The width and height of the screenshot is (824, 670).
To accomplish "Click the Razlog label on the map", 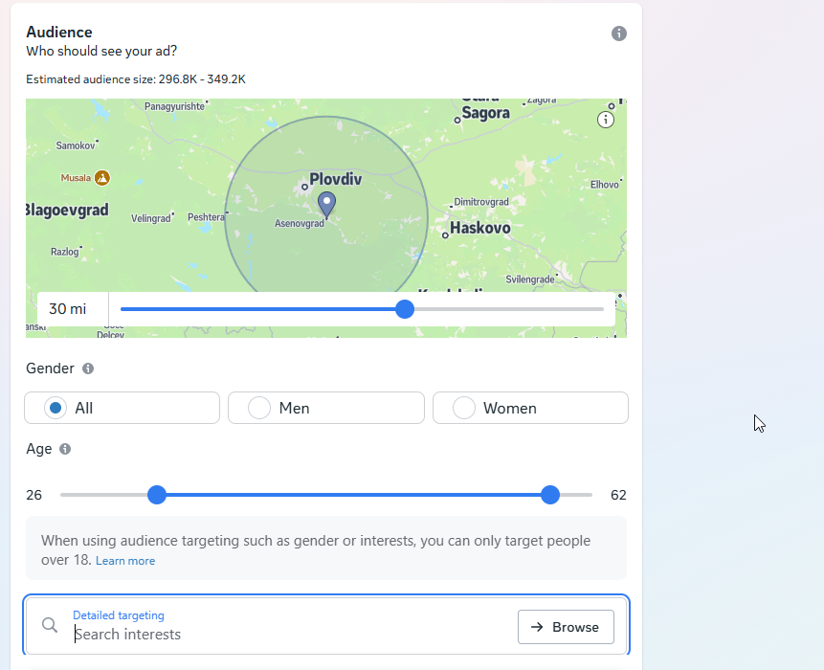I will pos(65,252).
